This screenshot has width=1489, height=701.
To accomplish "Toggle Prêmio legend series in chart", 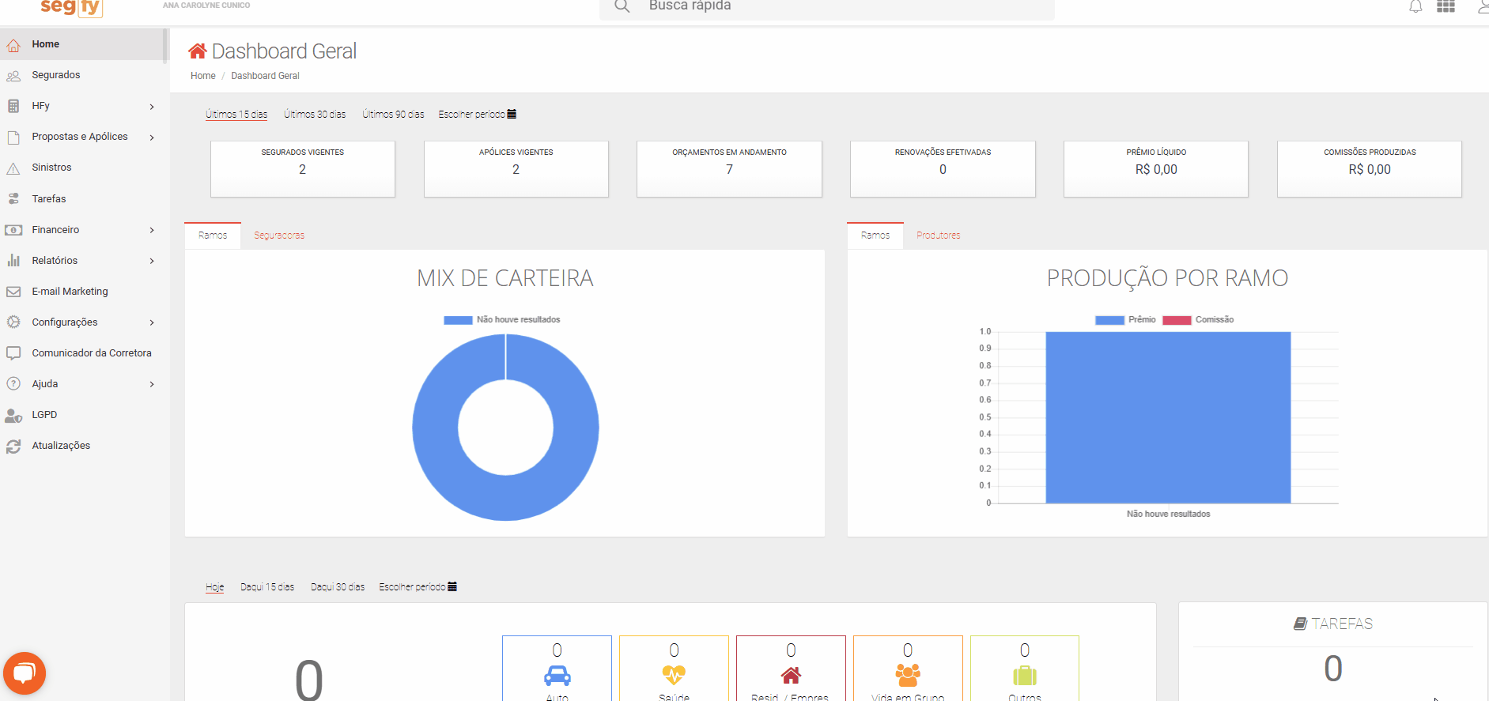I will click(x=1124, y=320).
